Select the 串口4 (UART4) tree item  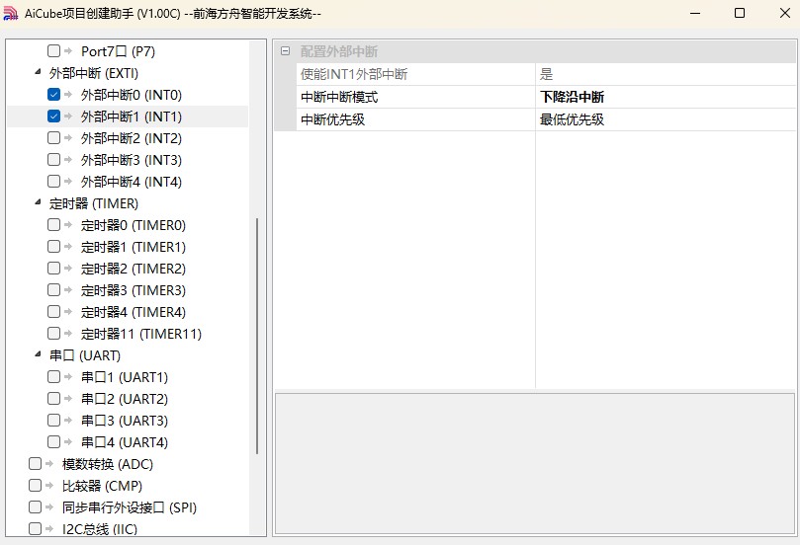pyautogui.click(x=125, y=442)
